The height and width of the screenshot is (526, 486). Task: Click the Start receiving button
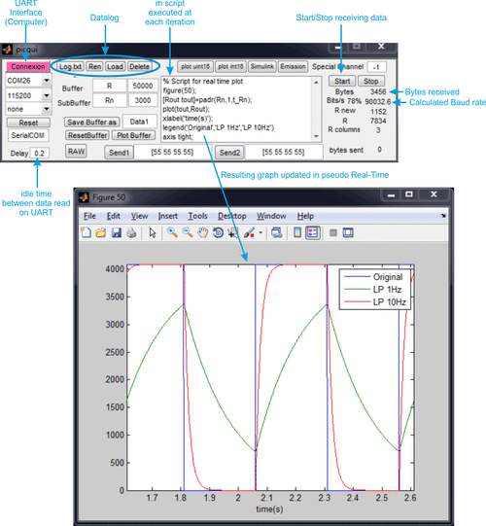tap(342, 81)
